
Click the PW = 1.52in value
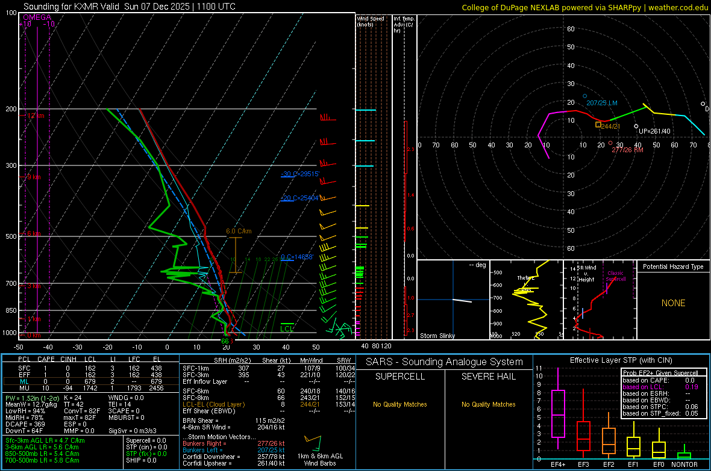coord(31,398)
